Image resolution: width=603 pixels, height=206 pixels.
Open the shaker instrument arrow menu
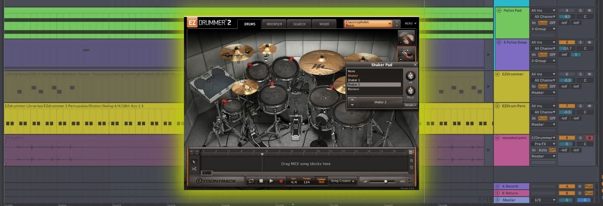[x=401, y=59]
